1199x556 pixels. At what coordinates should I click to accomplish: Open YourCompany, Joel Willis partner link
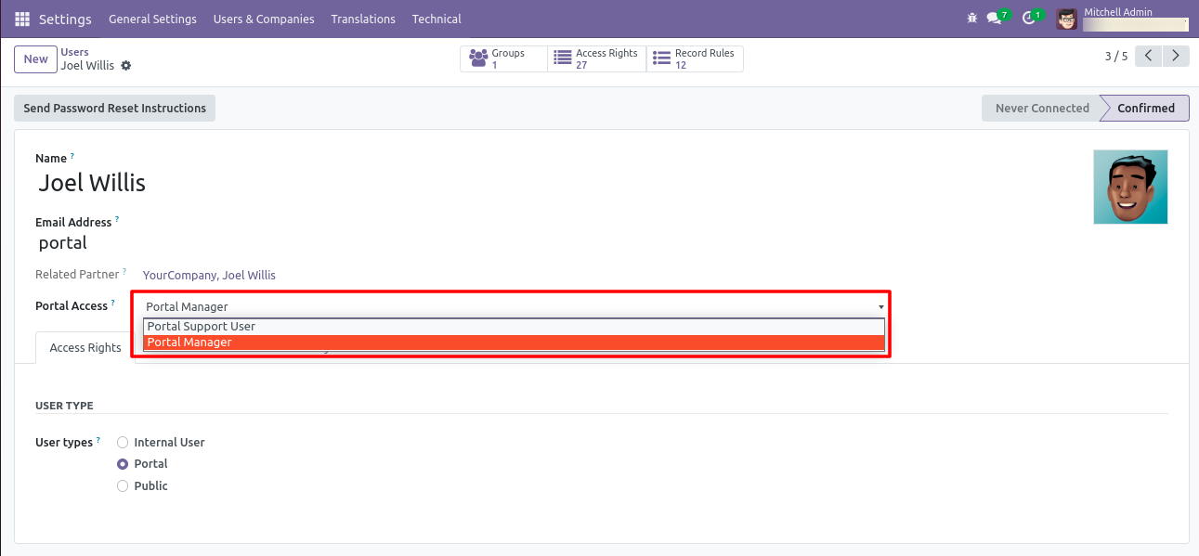209,275
